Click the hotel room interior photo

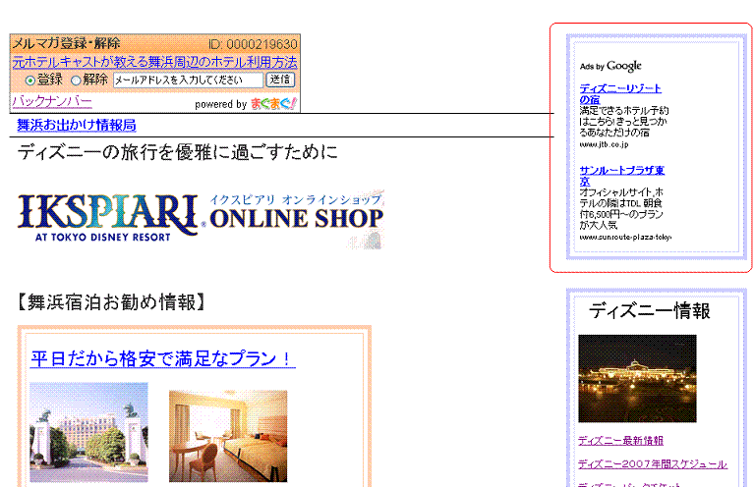coord(228,436)
